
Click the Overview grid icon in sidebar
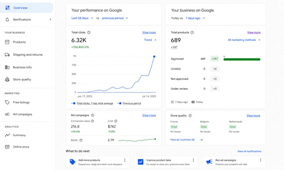tap(8, 8)
